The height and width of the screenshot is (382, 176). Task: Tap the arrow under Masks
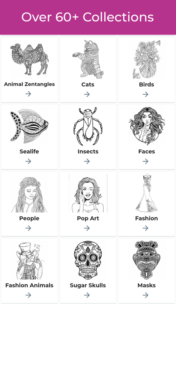(146, 295)
